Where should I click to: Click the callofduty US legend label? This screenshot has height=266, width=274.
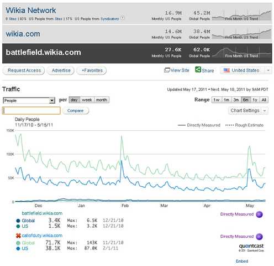[x=25, y=248]
